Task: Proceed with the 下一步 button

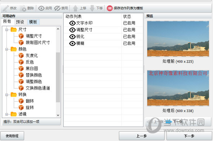Action: click(189, 136)
